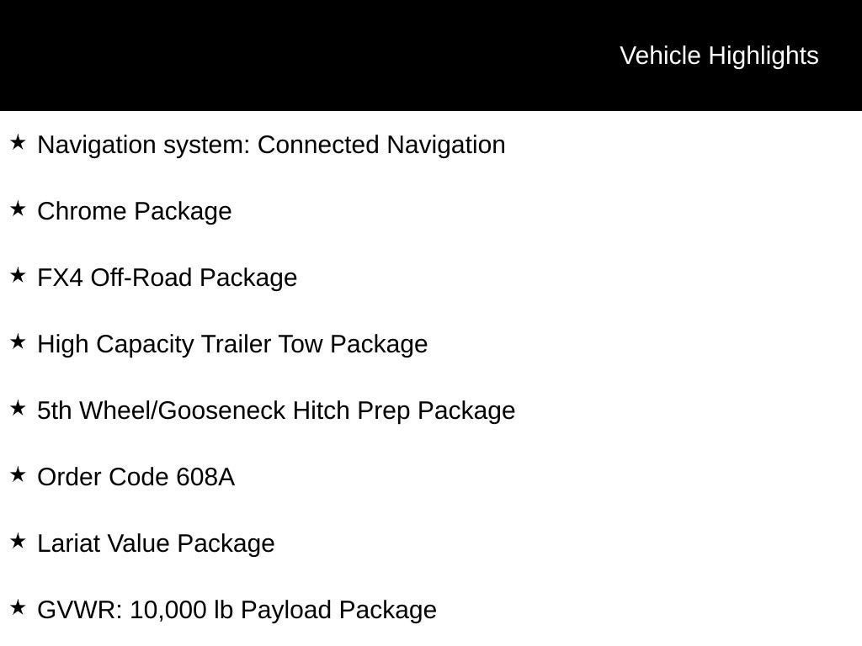Click the '10,000 lb' payload figure
Viewport: 862px width, 646px height.
181,610
